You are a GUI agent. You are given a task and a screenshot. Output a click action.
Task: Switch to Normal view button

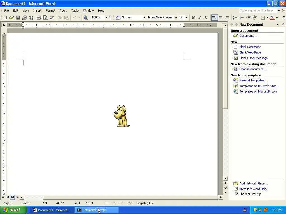pos(3,197)
